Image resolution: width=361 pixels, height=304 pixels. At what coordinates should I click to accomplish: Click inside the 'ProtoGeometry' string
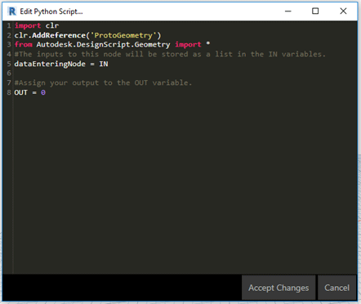click(x=123, y=35)
